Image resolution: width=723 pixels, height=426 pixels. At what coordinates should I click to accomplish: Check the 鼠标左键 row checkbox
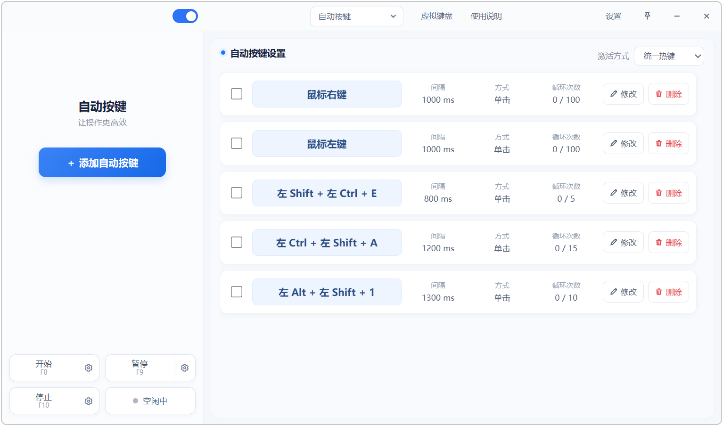pyautogui.click(x=237, y=143)
